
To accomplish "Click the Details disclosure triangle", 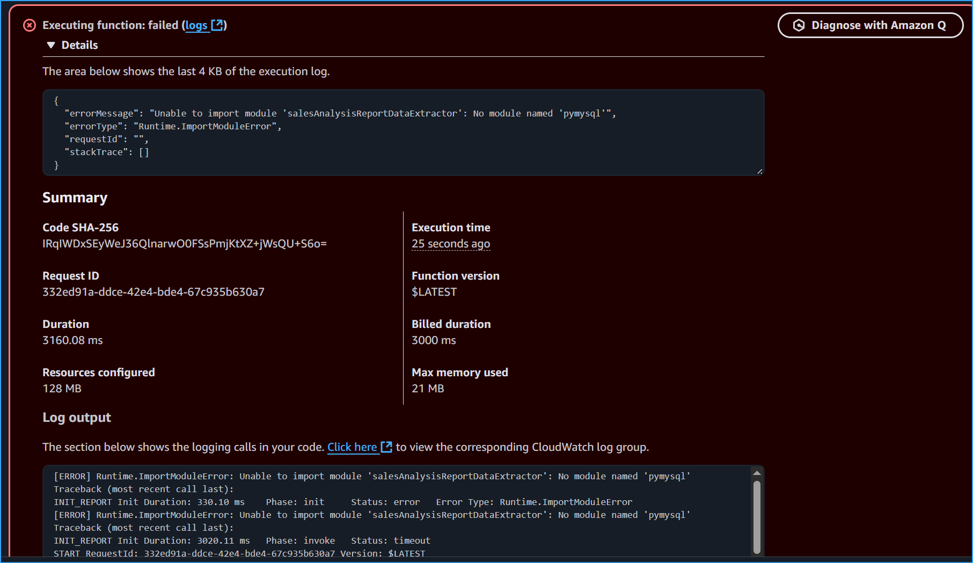I will (x=51, y=45).
